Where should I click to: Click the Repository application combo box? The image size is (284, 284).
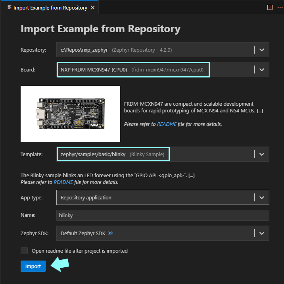163,197
